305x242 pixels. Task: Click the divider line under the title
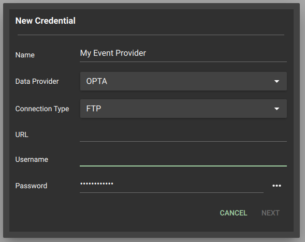(151, 35)
